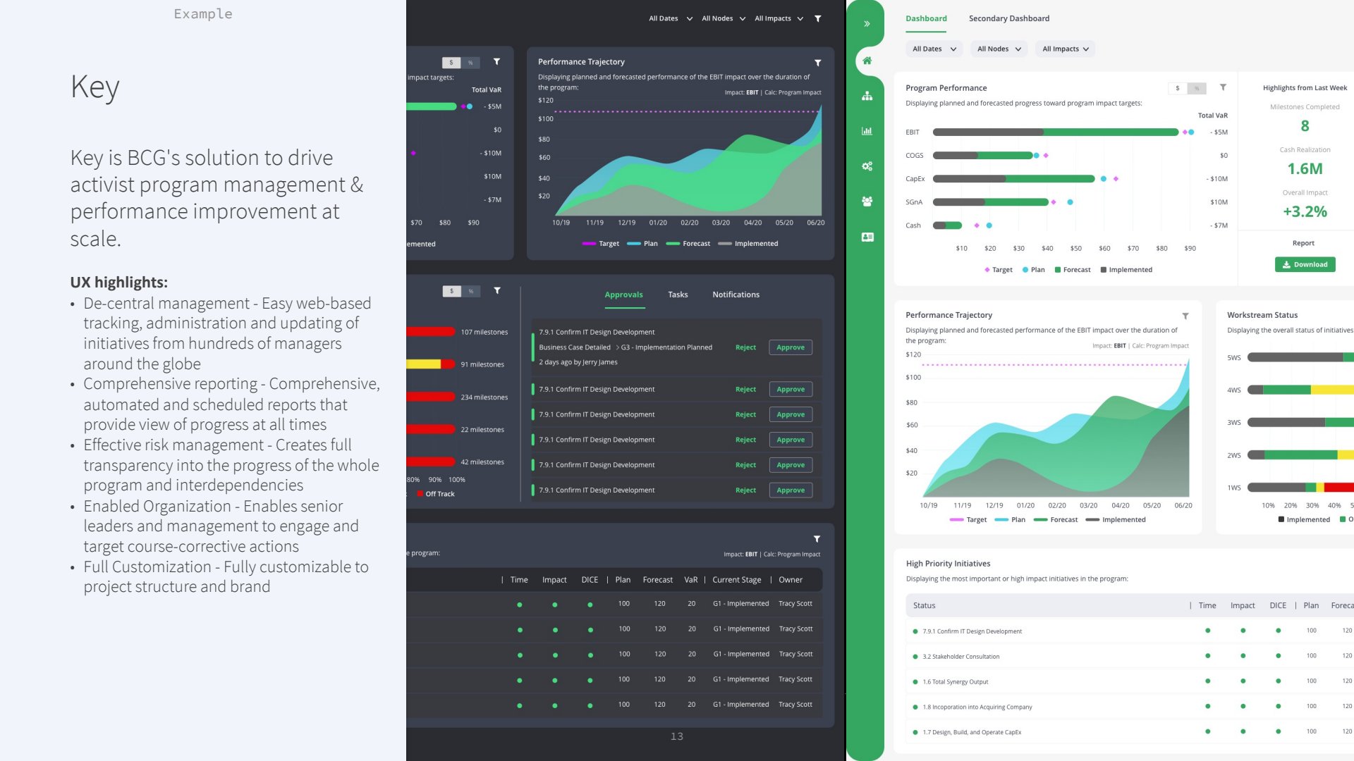The image size is (1354, 761).
Task: Approve the first IT Design Development request
Action: coord(790,347)
